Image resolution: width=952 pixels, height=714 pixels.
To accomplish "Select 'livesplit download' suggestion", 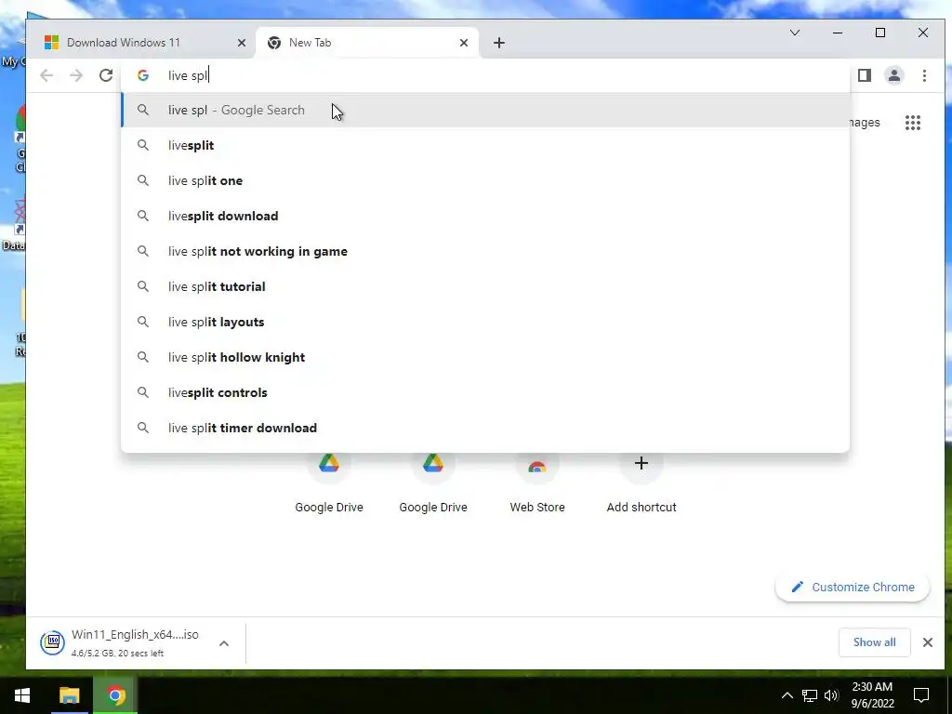I will (x=485, y=216).
